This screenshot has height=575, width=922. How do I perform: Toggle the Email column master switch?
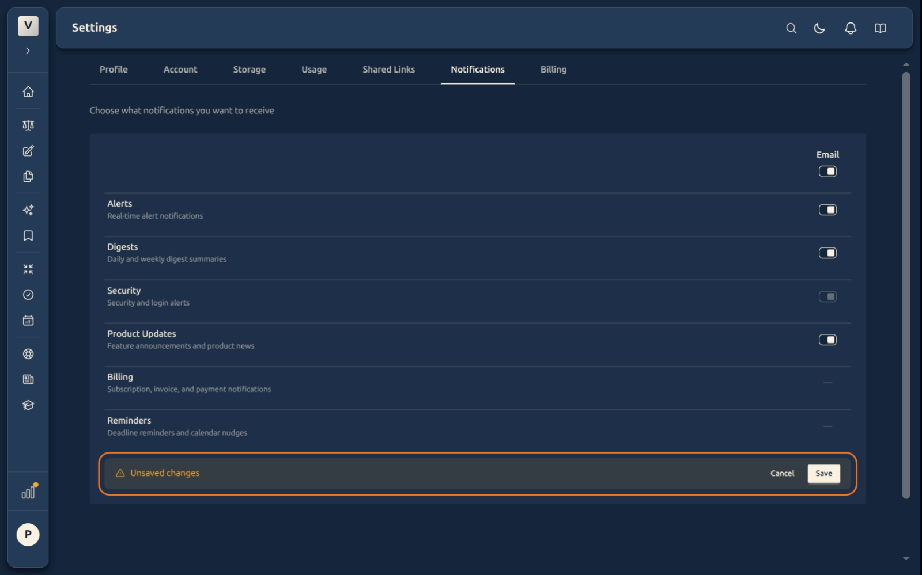tap(827, 172)
